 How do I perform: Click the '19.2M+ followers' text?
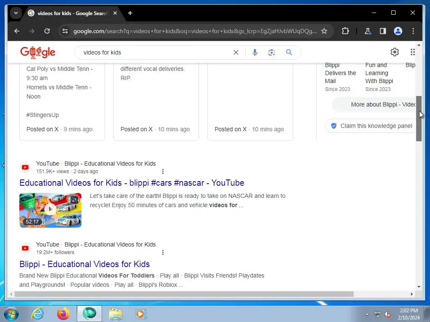click(x=55, y=252)
